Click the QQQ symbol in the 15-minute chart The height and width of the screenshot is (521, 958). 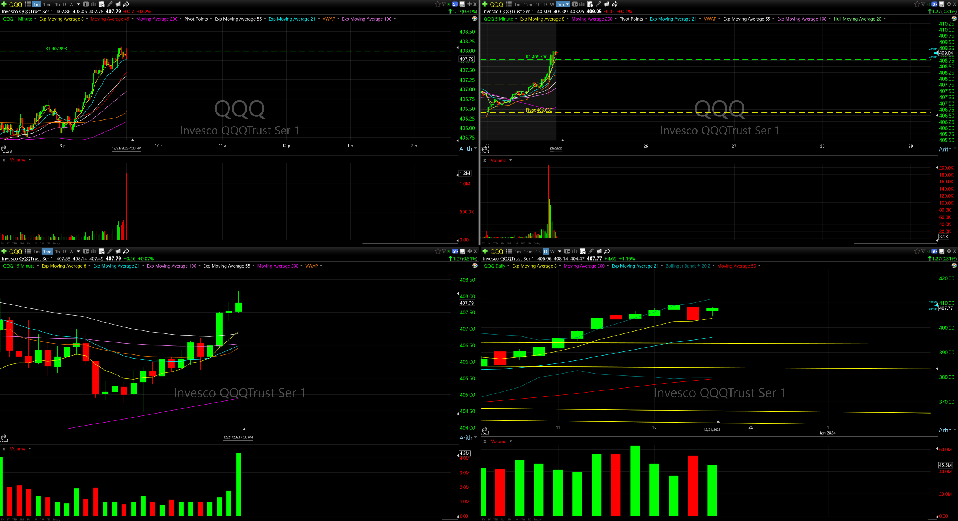[15, 251]
